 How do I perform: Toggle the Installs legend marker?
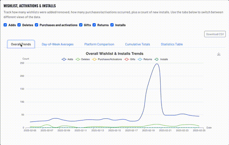(x=156, y=59)
